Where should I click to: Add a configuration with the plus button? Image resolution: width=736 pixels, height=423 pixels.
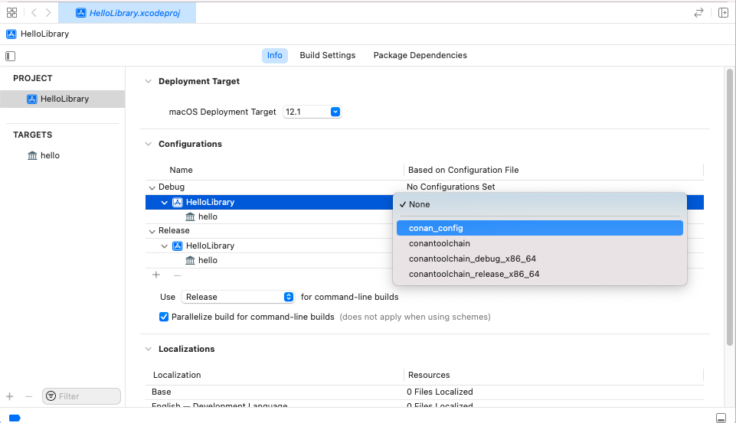pos(156,275)
